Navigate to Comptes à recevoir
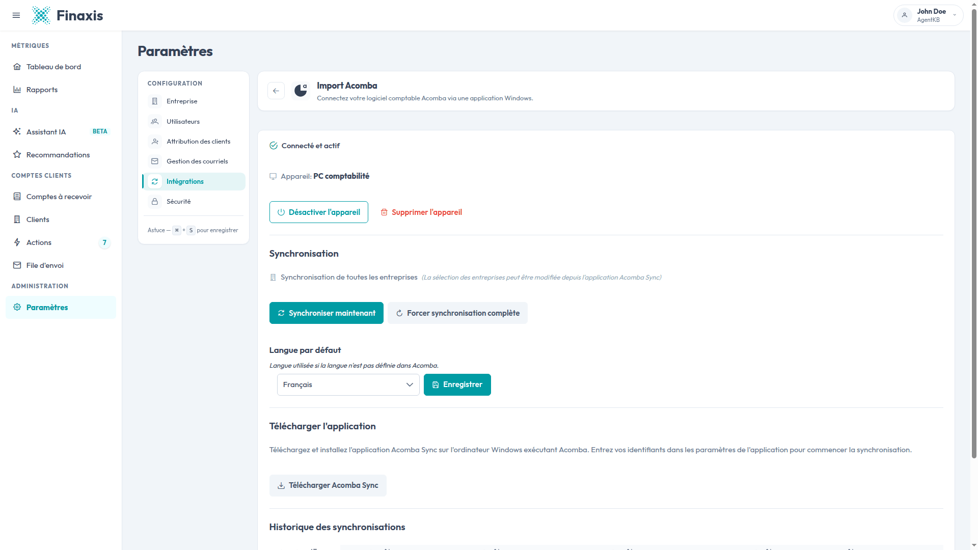The width and height of the screenshot is (978, 550). pos(61,197)
